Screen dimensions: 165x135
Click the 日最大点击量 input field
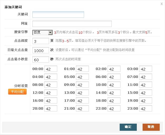tap(40, 50)
